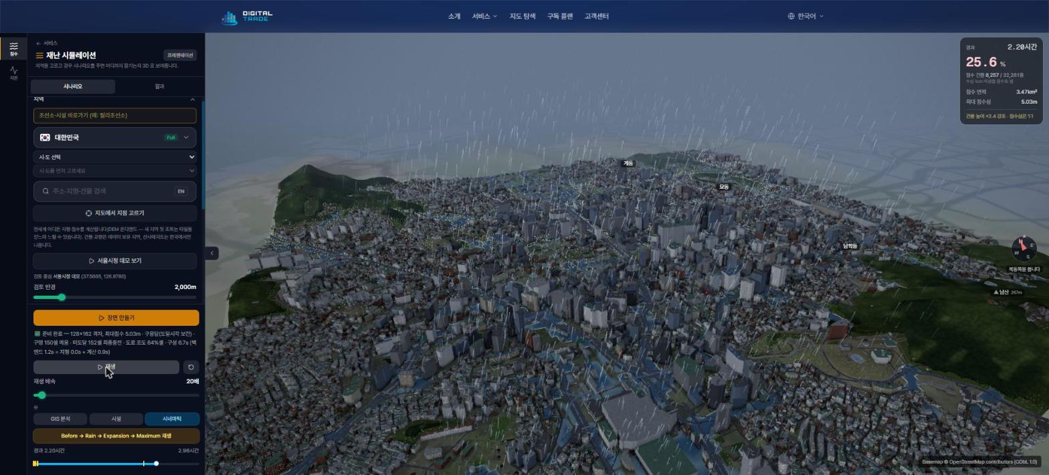Click the compass in the map view
This screenshot has height=475, width=1049.
(x=1024, y=249)
